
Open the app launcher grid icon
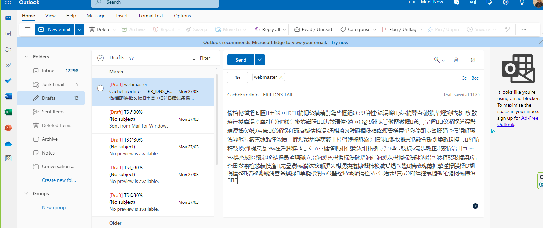(8, 2)
